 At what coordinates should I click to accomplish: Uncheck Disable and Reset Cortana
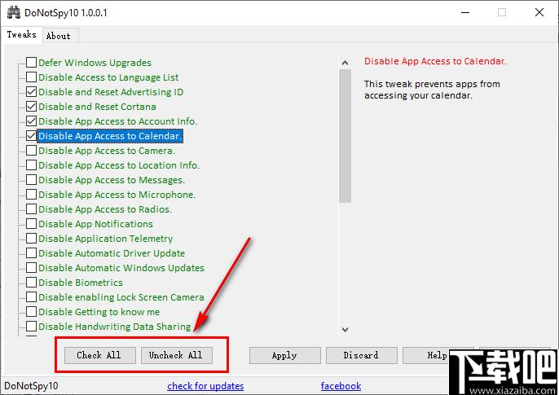coord(31,106)
